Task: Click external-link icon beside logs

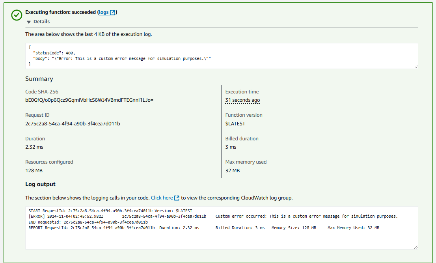Action: tap(113, 12)
